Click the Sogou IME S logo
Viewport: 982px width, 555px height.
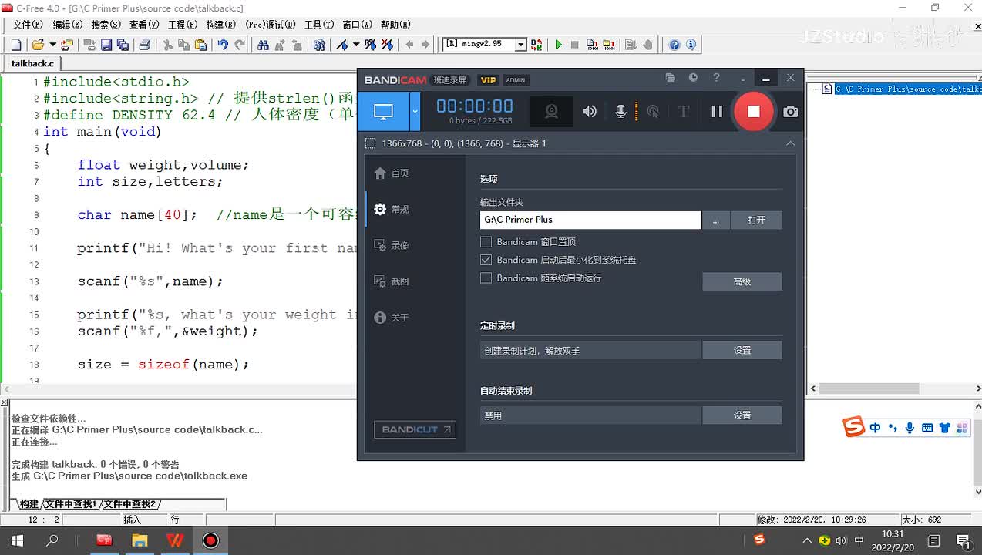point(853,427)
